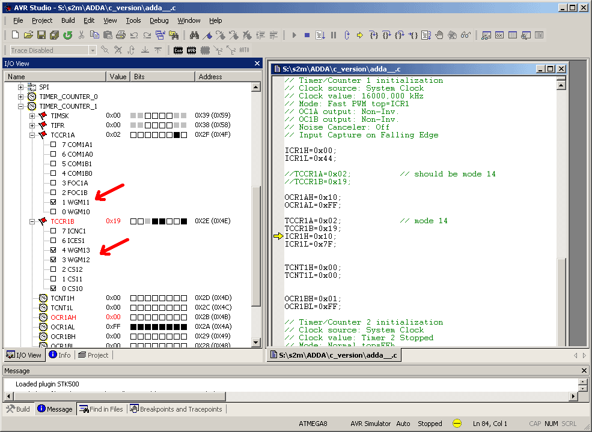Collapse the TIMER_COUNTER_1 node
This screenshot has width=592, height=432.
(21, 106)
